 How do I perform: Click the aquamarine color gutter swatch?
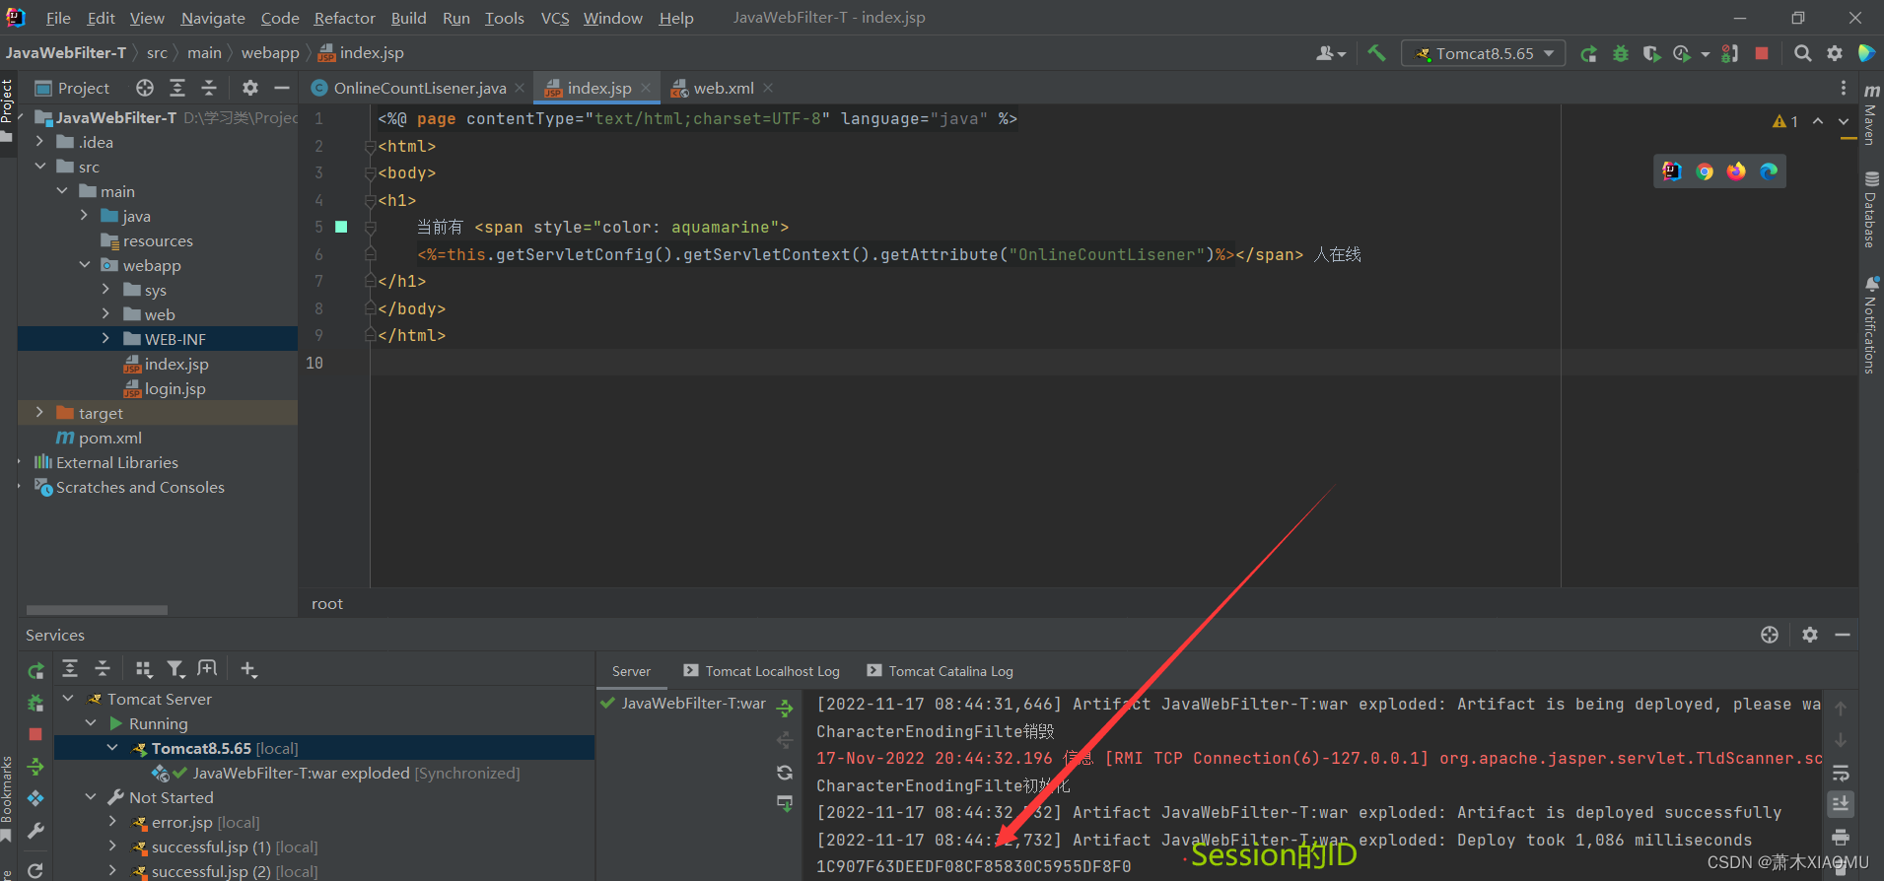tap(341, 227)
